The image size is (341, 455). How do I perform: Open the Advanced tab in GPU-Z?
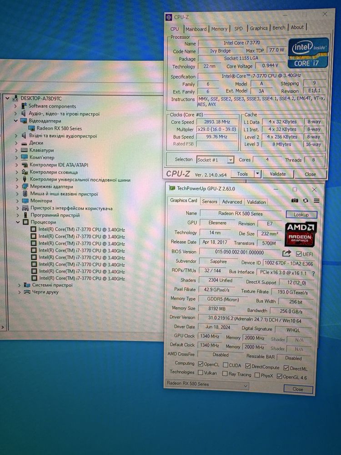point(232,202)
